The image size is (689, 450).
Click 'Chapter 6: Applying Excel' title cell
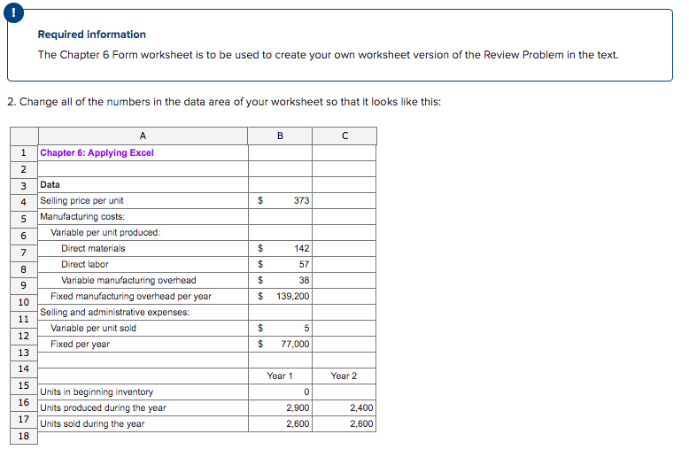(143, 152)
